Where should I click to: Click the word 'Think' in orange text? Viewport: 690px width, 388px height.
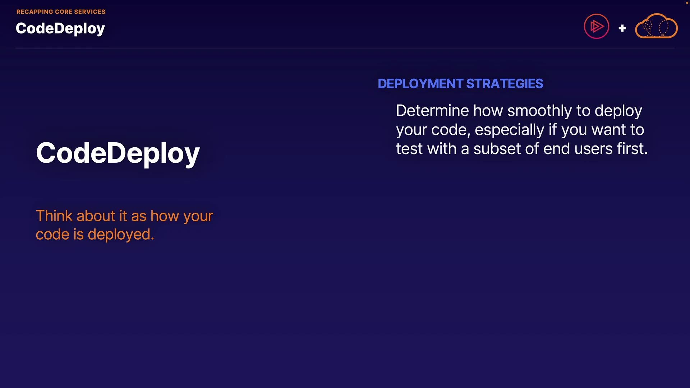click(x=54, y=216)
